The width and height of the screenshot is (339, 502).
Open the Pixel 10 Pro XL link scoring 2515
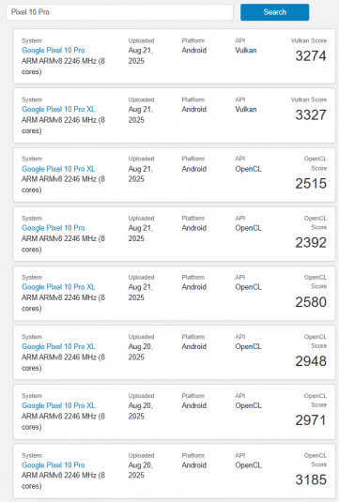[x=58, y=169]
